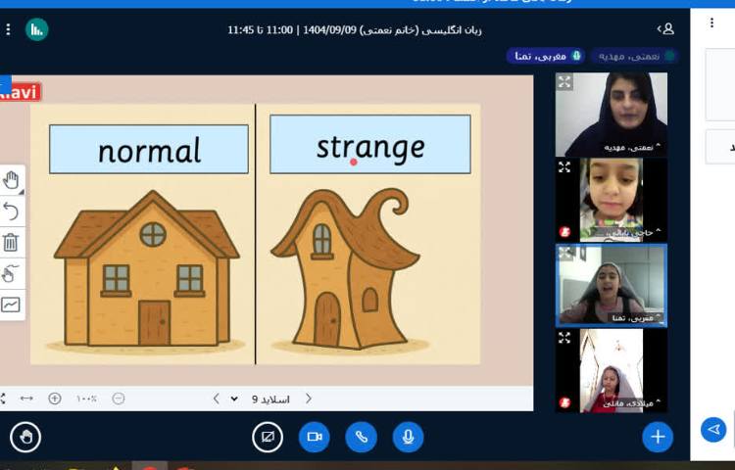This screenshot has height=470, width=735.
Task: Fit slide to width
Action: (x=26, y=399)
